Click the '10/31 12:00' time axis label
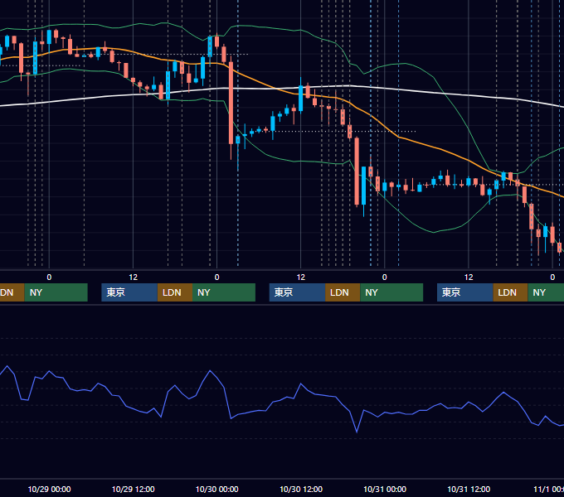The image size is (564, 497). coord(469,489)
